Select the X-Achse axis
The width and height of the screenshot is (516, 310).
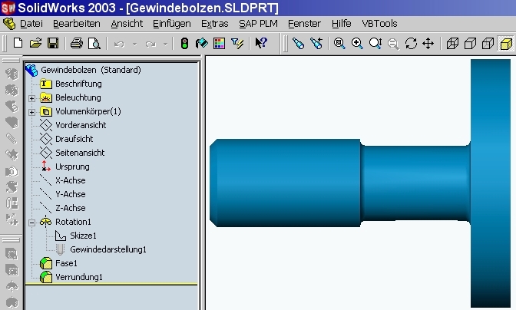71,180
